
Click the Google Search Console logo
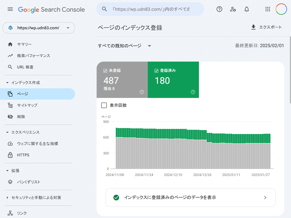(x=51, y=9)
